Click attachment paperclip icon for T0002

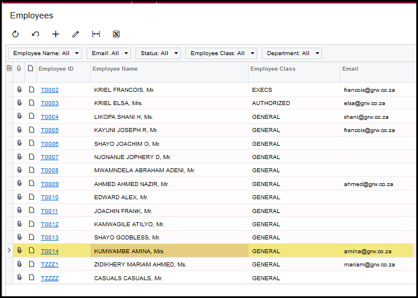pos(19,90)
